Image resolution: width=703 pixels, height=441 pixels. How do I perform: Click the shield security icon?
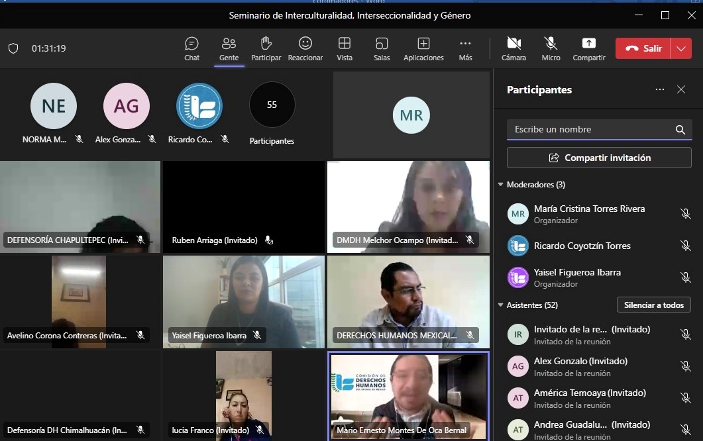tap(13, 48)
